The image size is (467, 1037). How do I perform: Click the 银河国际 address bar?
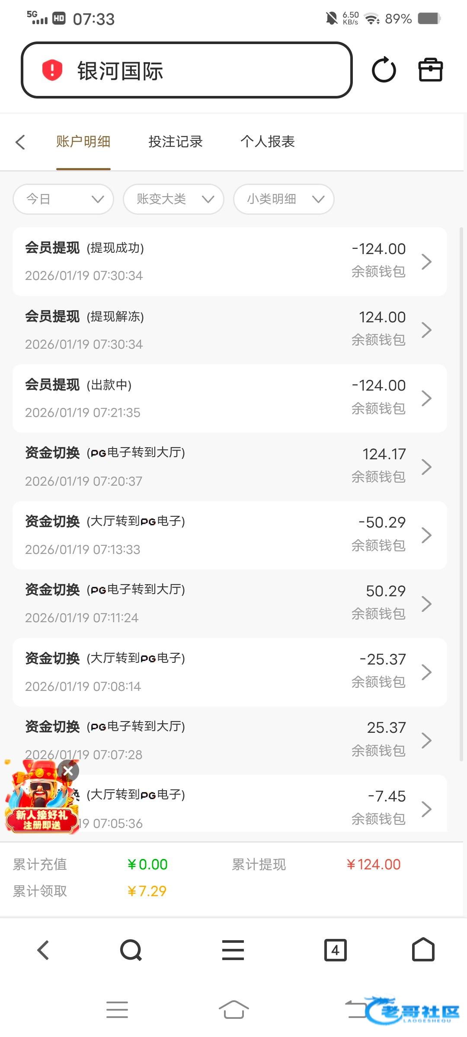[186, 70]
